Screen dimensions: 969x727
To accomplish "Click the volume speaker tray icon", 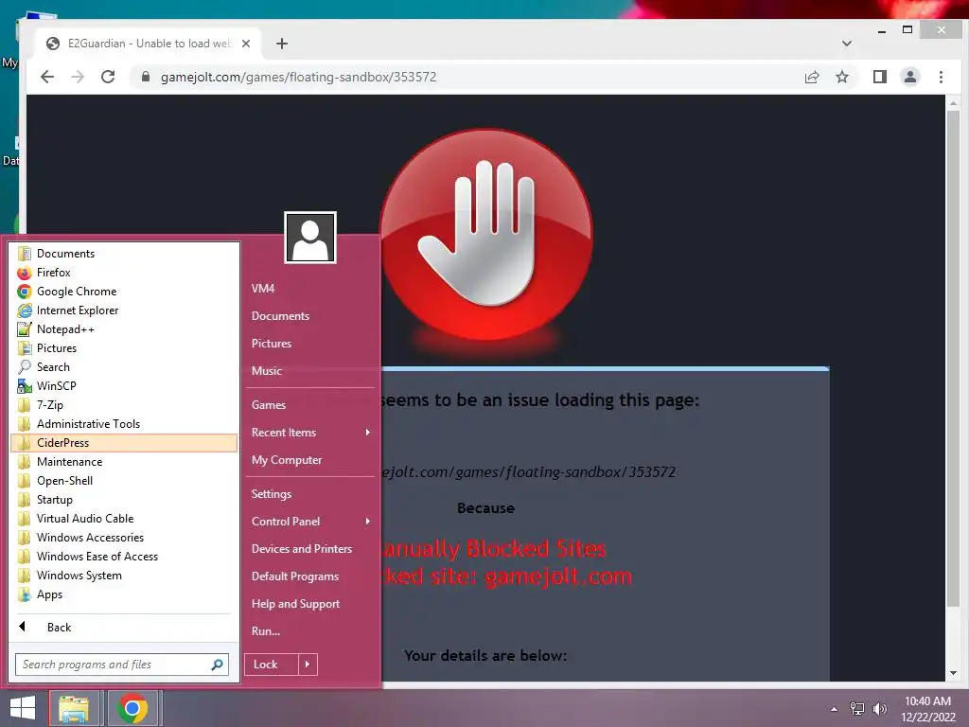I will 880,709.
